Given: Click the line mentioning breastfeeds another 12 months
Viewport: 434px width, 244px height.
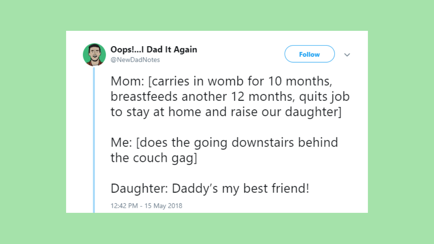Looking at the screenshot, I should [230, 97].
